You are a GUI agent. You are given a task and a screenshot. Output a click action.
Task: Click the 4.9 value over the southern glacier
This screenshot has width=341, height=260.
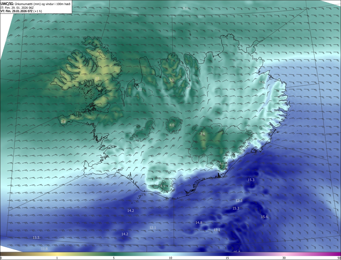coord(163,186)
